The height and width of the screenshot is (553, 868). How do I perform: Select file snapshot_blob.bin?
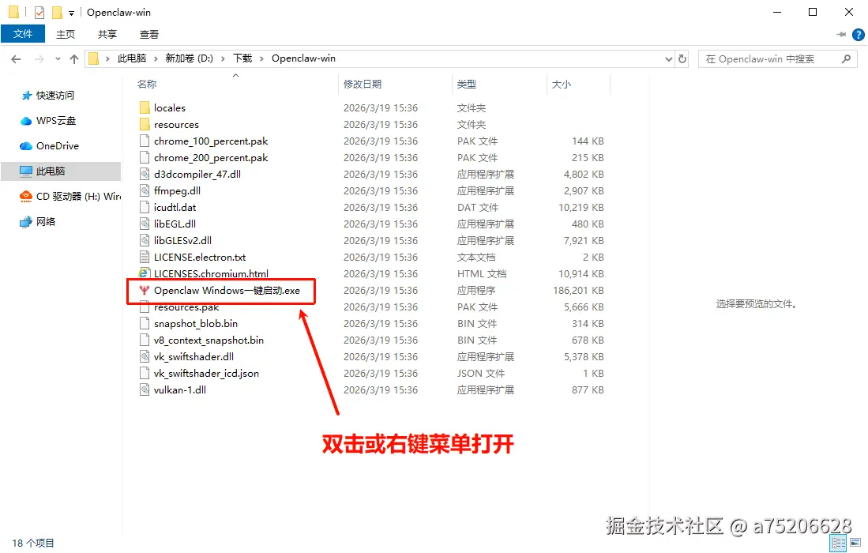click(x=196, y=324)
